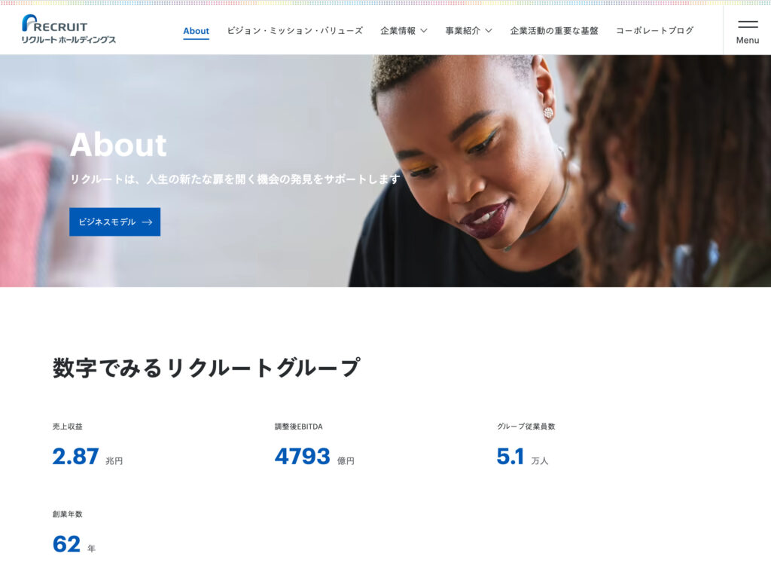Select the About navigation tab

click(197, 31)
